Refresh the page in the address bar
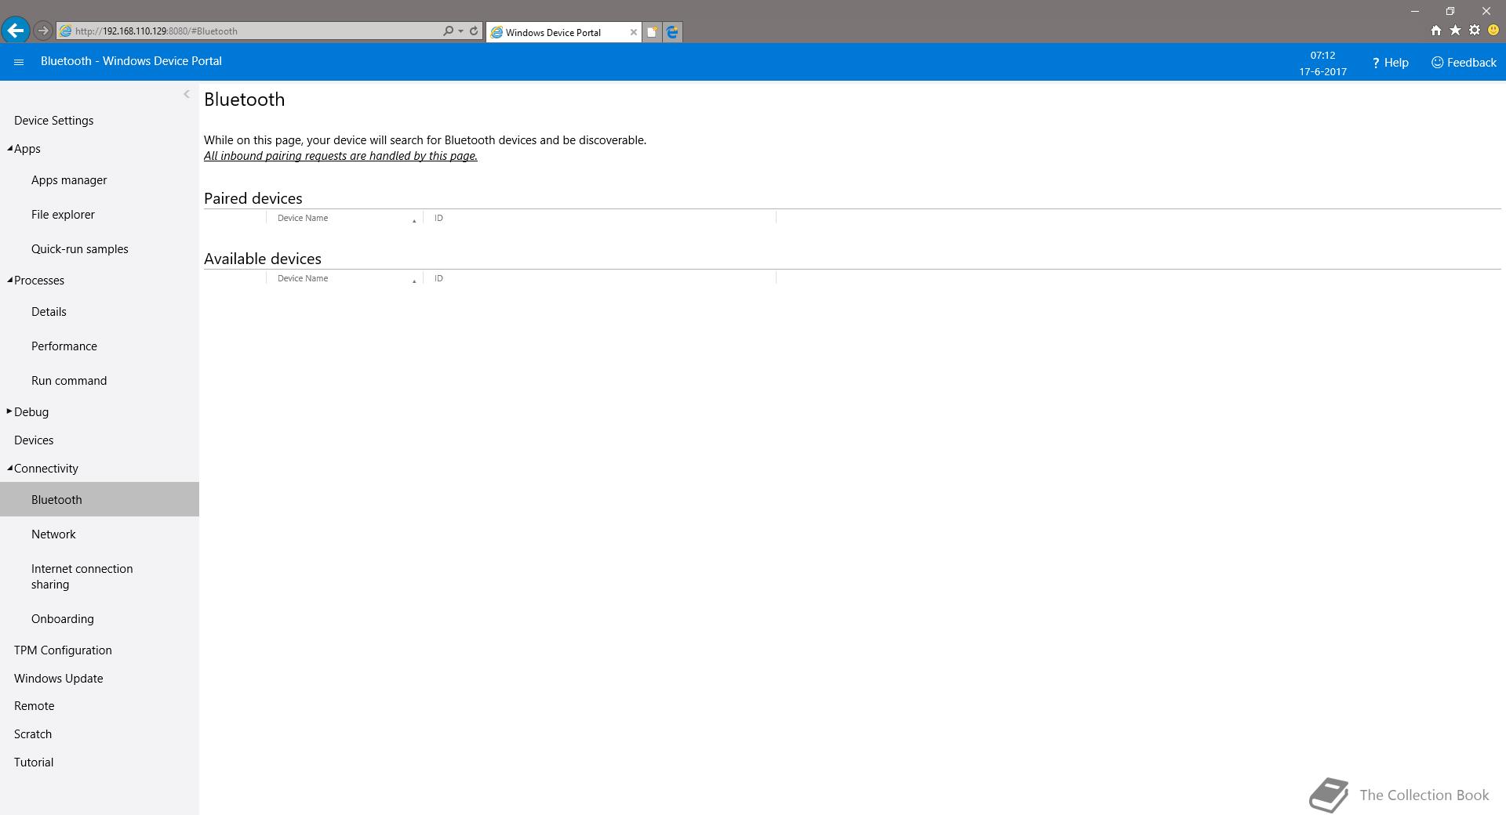 [x=474, y=31]
